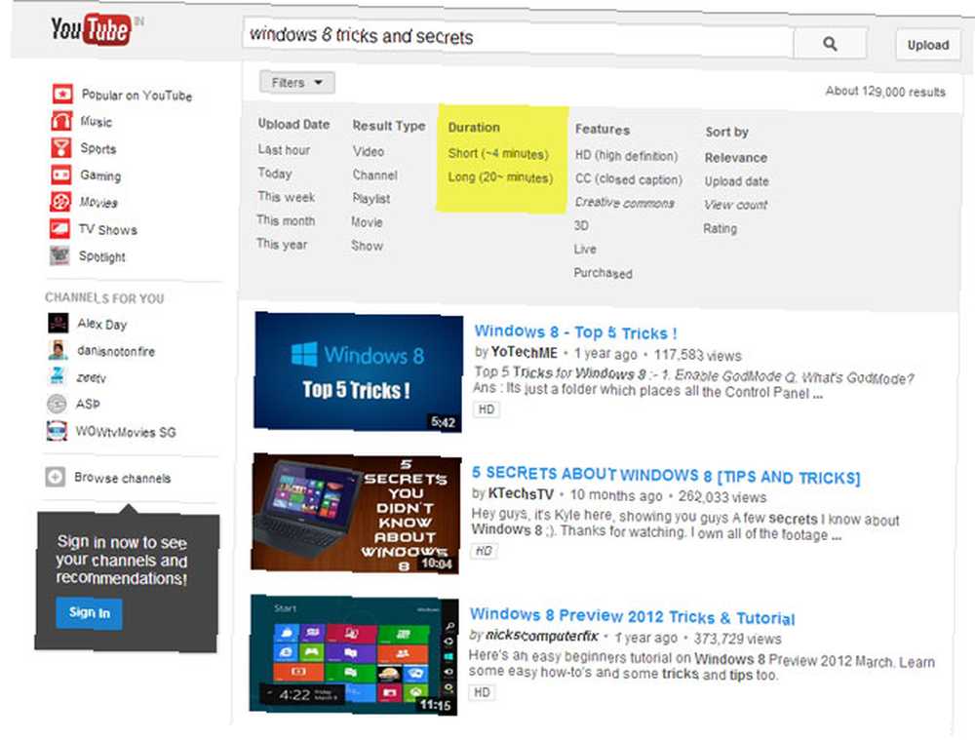Image resolution: width=975 pixels, height=740 pixels.
Task: Open video title Windows 8 - Top 5 Tricks !
Action: click(x=576, y=332)
